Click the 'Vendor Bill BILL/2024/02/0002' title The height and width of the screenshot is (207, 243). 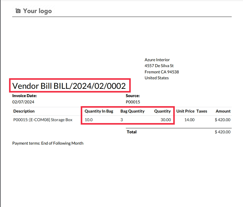[x=69, y=86]
